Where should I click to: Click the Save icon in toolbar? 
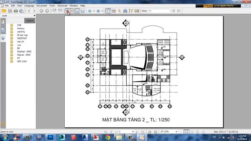(x=10, y=11)
